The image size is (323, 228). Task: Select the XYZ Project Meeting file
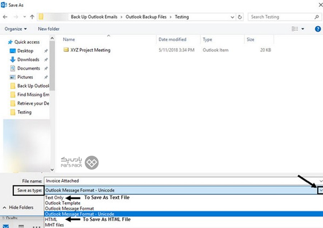pos(90,50)
